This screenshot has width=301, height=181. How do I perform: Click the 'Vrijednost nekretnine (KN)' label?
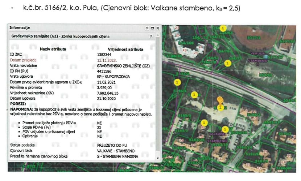(32, 93)
